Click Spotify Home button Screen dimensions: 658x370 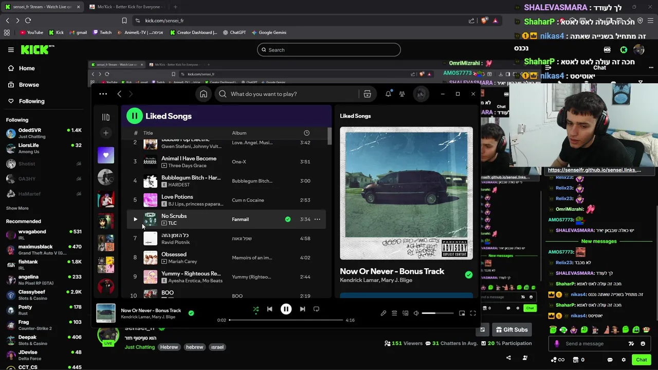click(204, 94)
